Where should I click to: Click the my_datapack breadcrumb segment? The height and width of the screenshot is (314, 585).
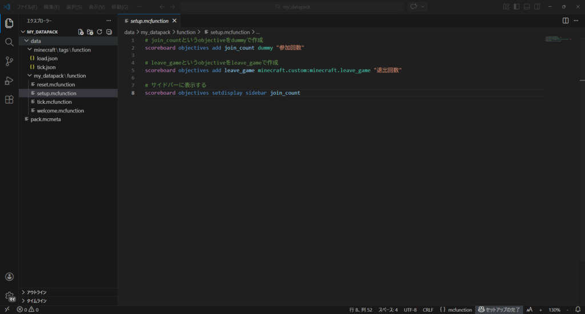(155, 33)
